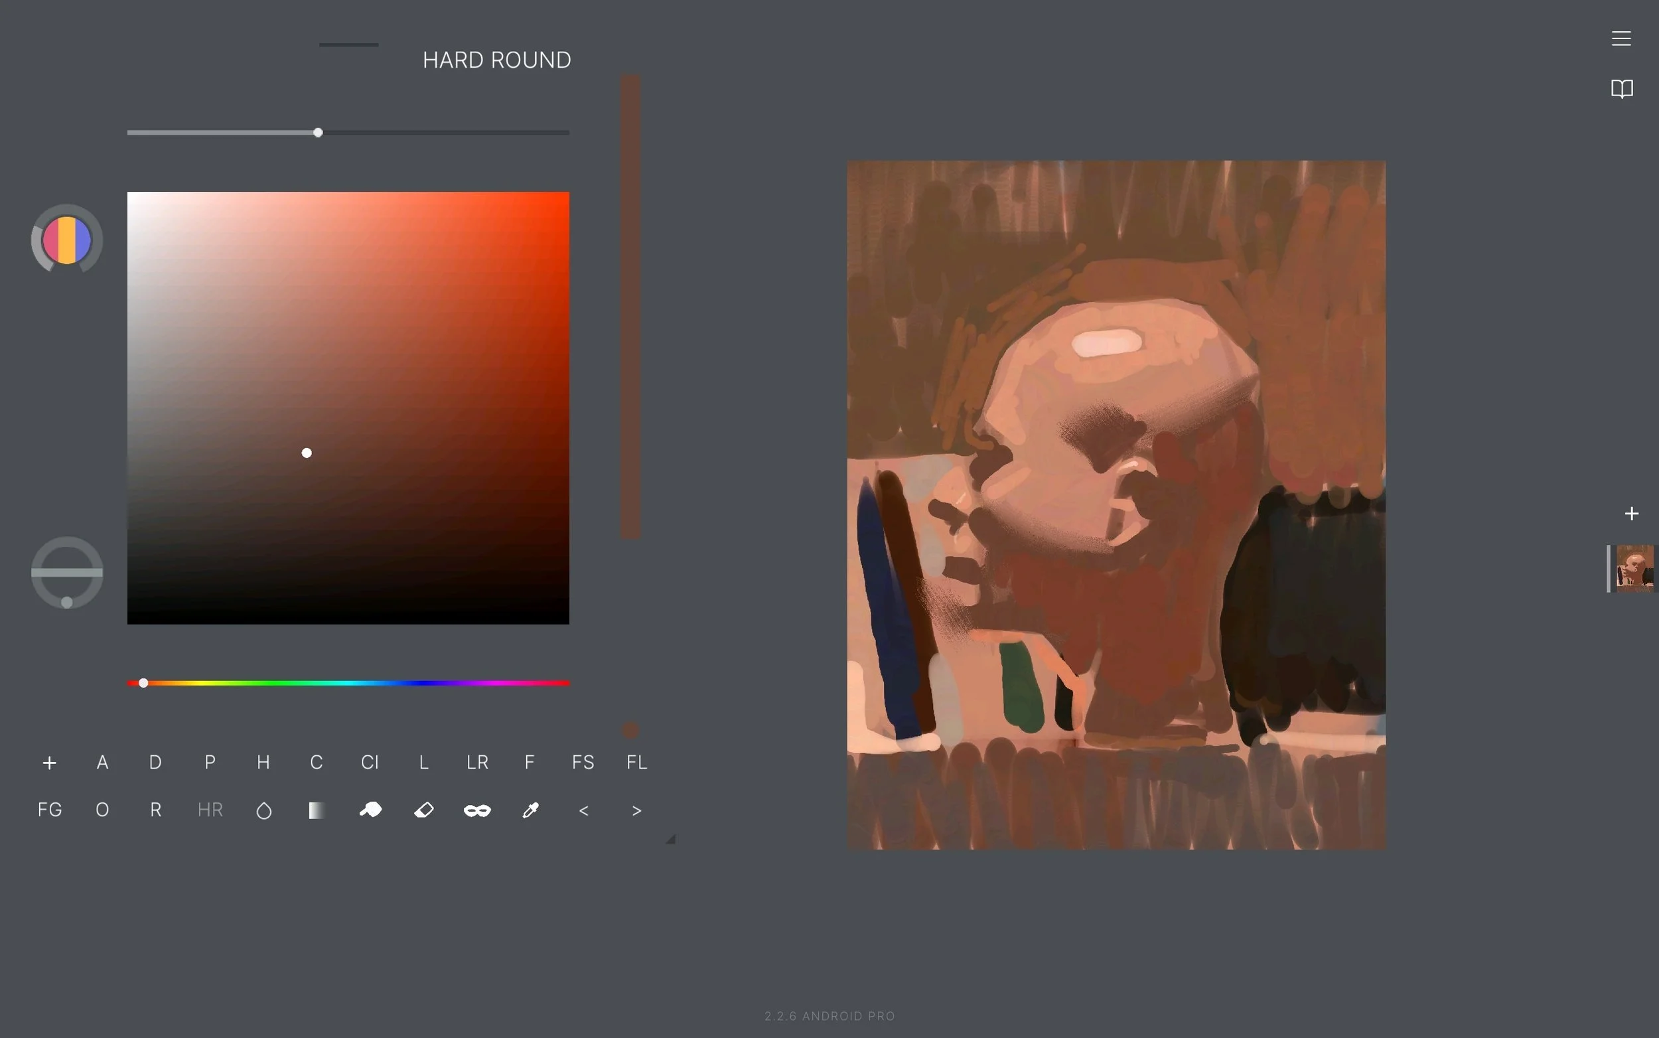
Task: Toggle the dial control on the left sidebar
Action: click(x=66, y=572)
